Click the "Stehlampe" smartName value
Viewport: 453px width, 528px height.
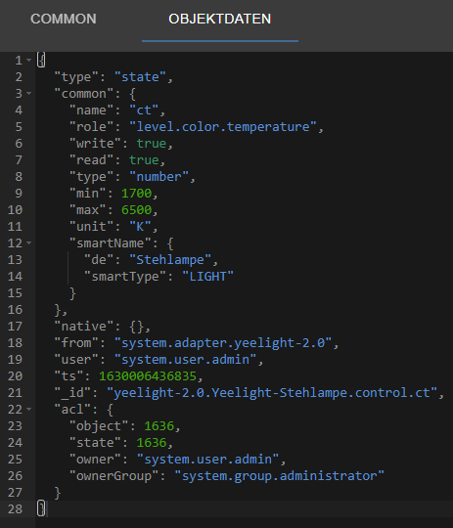click(x=170, y=260)
